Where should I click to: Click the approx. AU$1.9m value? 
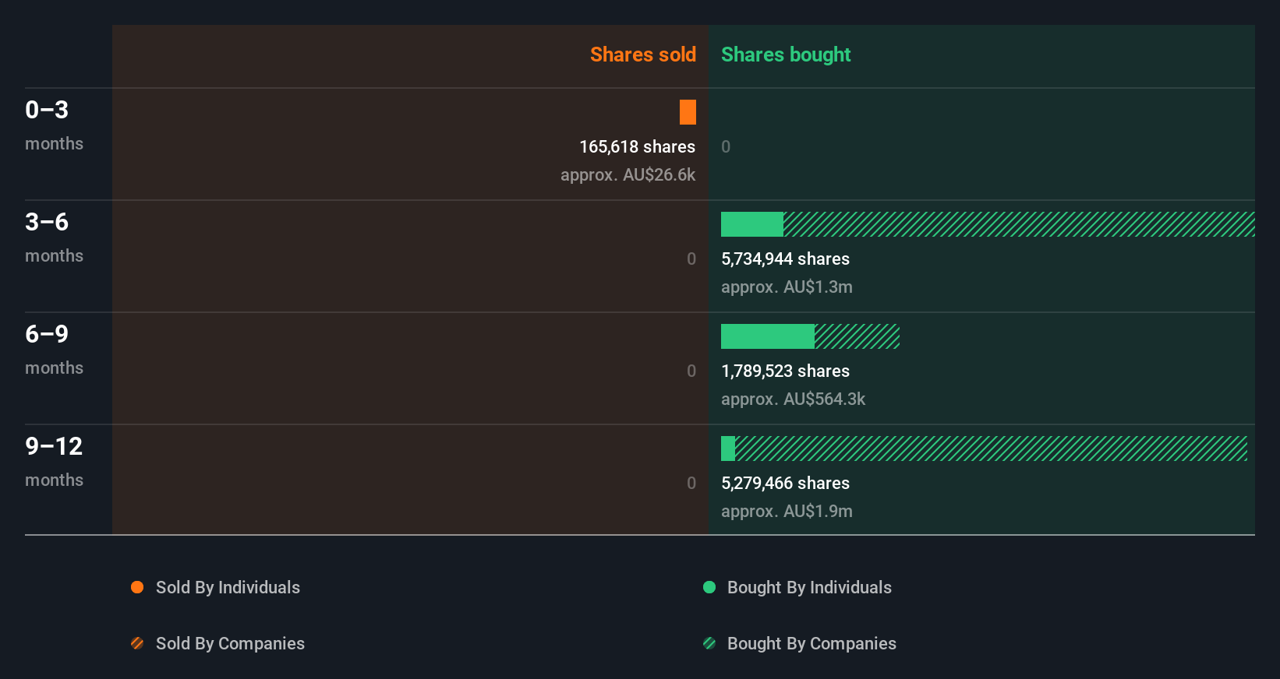tap(787, 511)
